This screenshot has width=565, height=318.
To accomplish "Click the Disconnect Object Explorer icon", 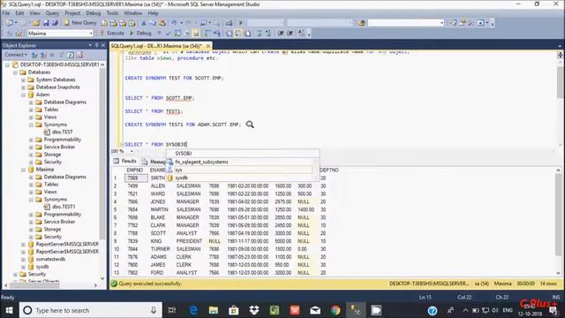I will 43,55.
